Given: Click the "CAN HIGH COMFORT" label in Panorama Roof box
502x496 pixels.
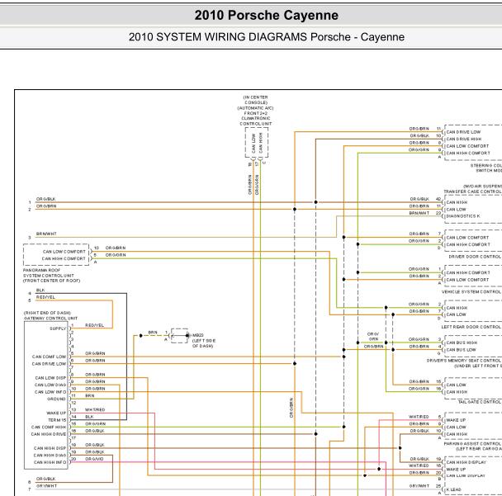Looking at the screenshot, I should [64, 258].
